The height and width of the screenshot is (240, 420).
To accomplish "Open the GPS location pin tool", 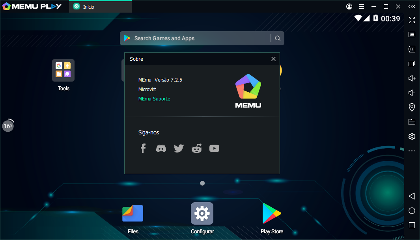I will coord(412,107).
